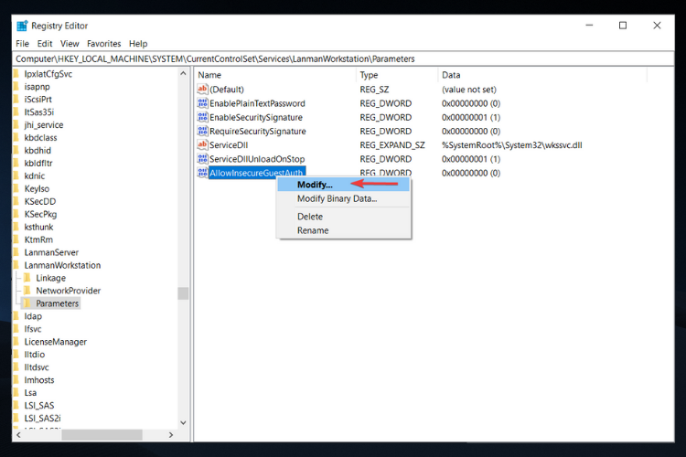The width and height of the screenshot is (686, 457).
Task: Select the lmhosts key
Action: [x=39, y=380]
